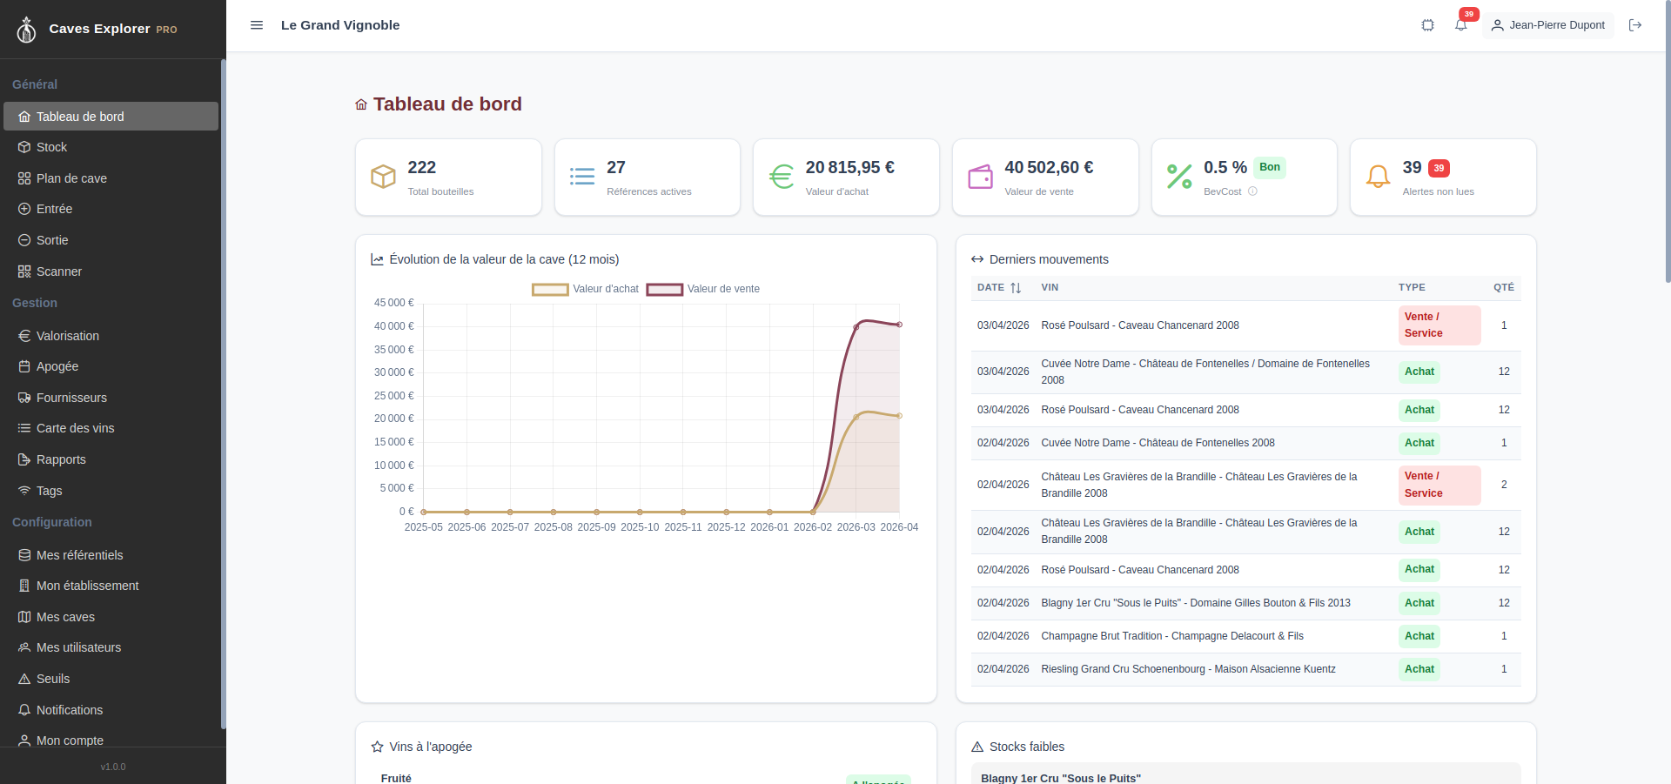Screen dimensions: 1671x784
Task: Click the QTÉ column header
Action: [1504, 287]
